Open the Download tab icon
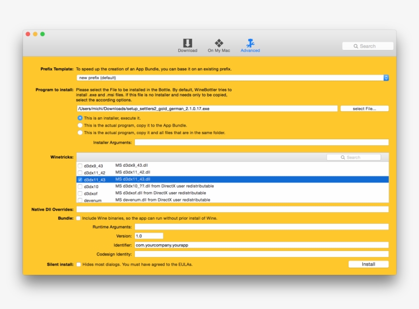 tap(188, 43)
